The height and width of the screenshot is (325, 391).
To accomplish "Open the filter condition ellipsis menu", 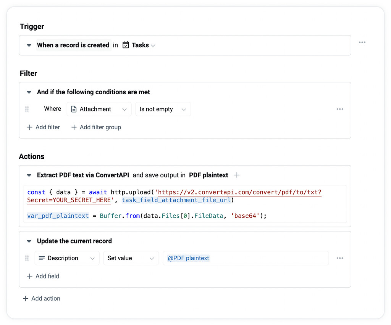I will pos(340,109).
